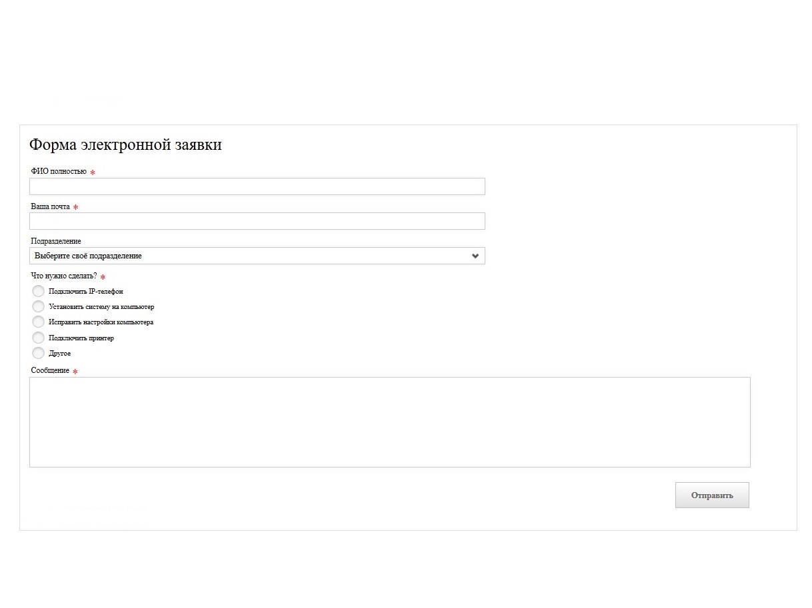Click the red asterisk next to 'Сообщение'
812x608 pixels.
[75, 372]
